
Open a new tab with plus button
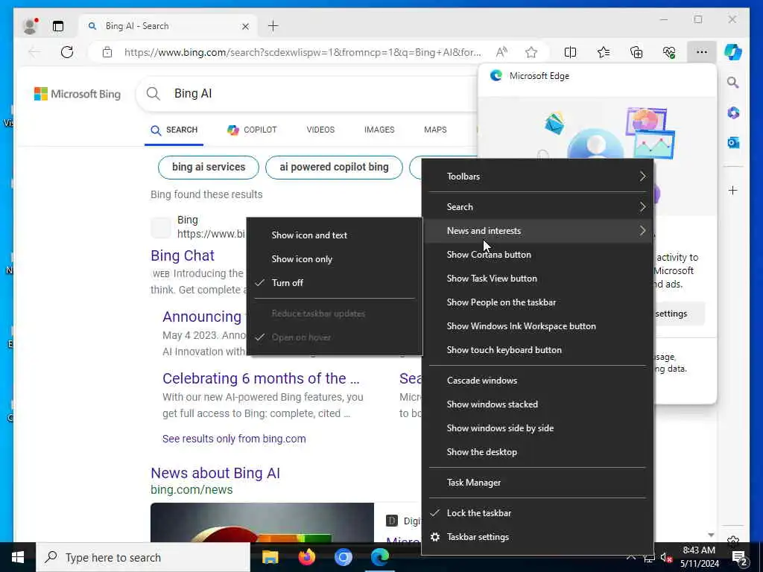[x=273, y=26]
